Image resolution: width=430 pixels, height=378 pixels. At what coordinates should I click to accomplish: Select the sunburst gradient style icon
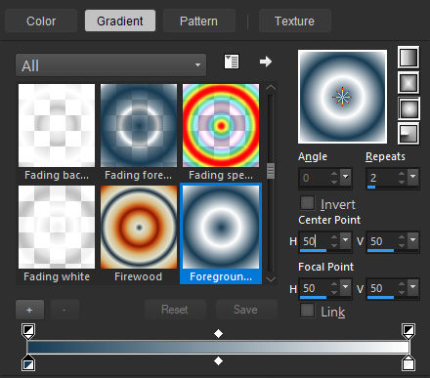pos(408,108)
